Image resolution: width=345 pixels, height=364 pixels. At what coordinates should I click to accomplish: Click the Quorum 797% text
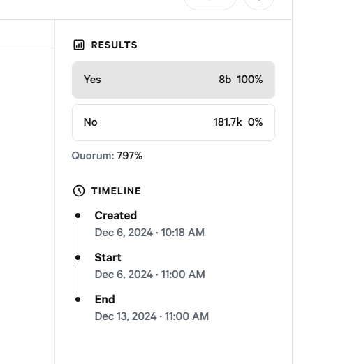pyautogui.click(x=107, y=156)
